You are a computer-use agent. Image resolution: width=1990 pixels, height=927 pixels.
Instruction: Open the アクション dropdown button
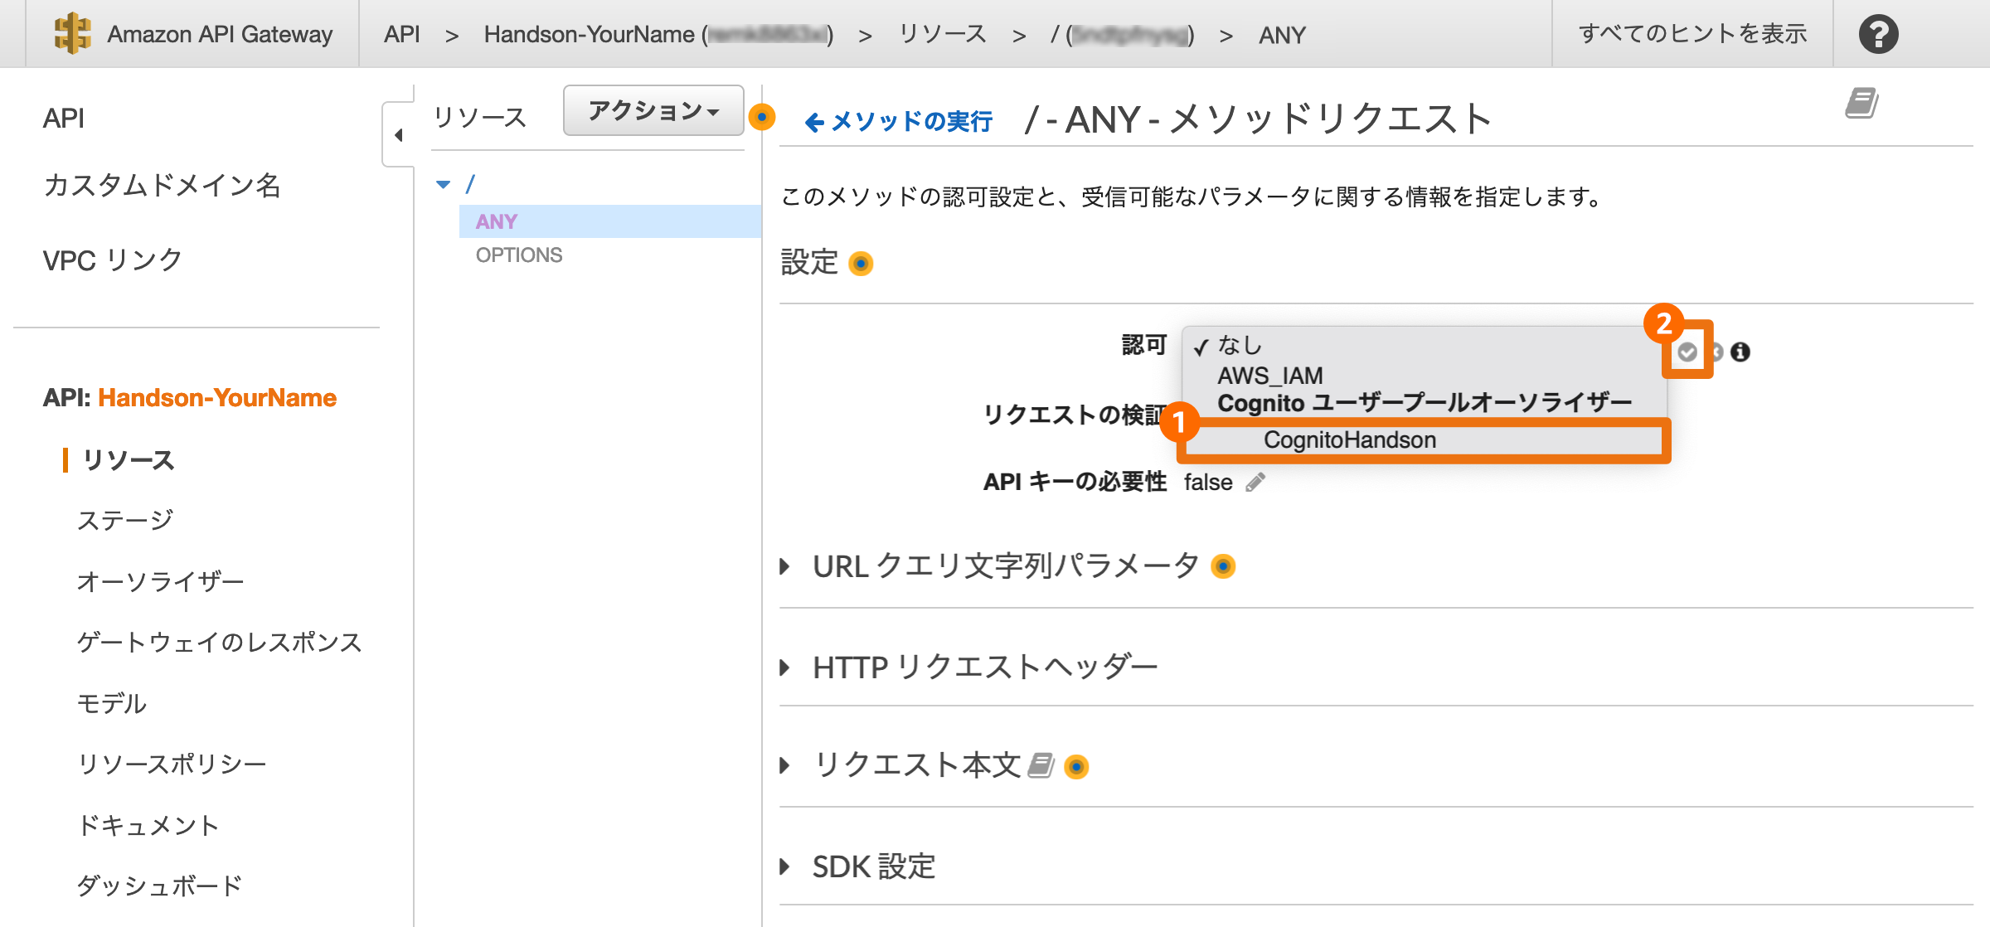tap(653, 110)
